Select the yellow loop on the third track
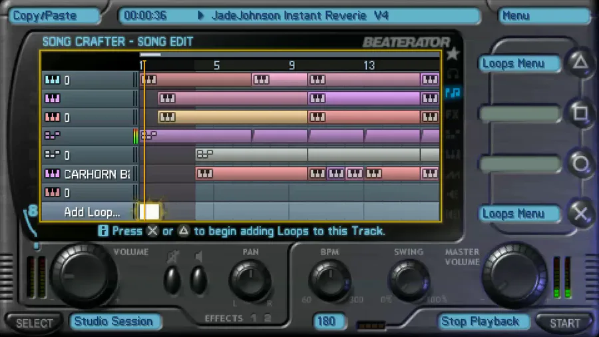The height and width of the screenshot is (337, 599). (x=233, y=117)
